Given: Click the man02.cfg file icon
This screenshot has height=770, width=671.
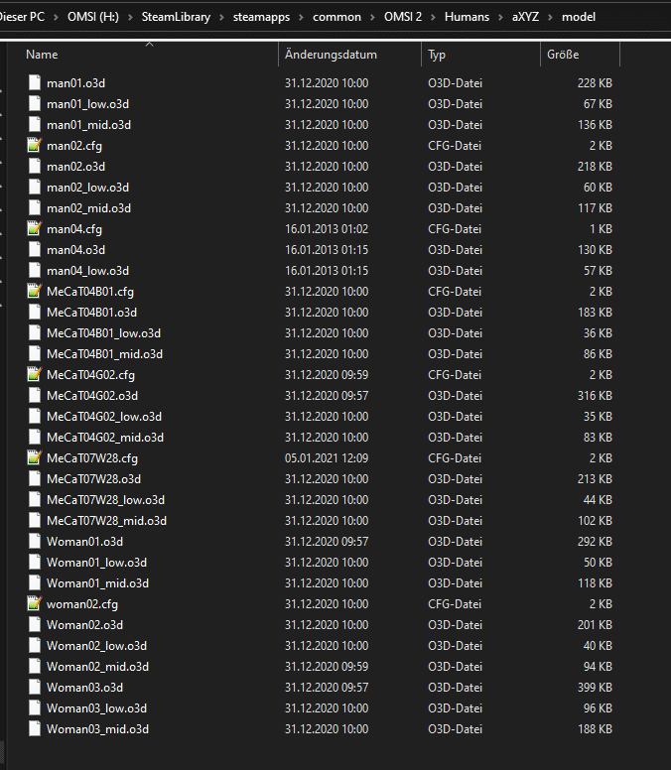Looking at the screenshot, I should click(35, 146).
